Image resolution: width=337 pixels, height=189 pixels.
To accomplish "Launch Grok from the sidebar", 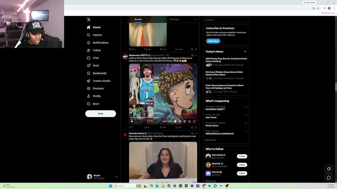I will pyautogui.click(x=93, y=65).
